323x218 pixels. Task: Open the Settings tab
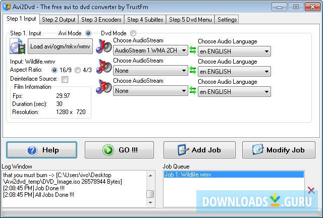pos(227,20)
